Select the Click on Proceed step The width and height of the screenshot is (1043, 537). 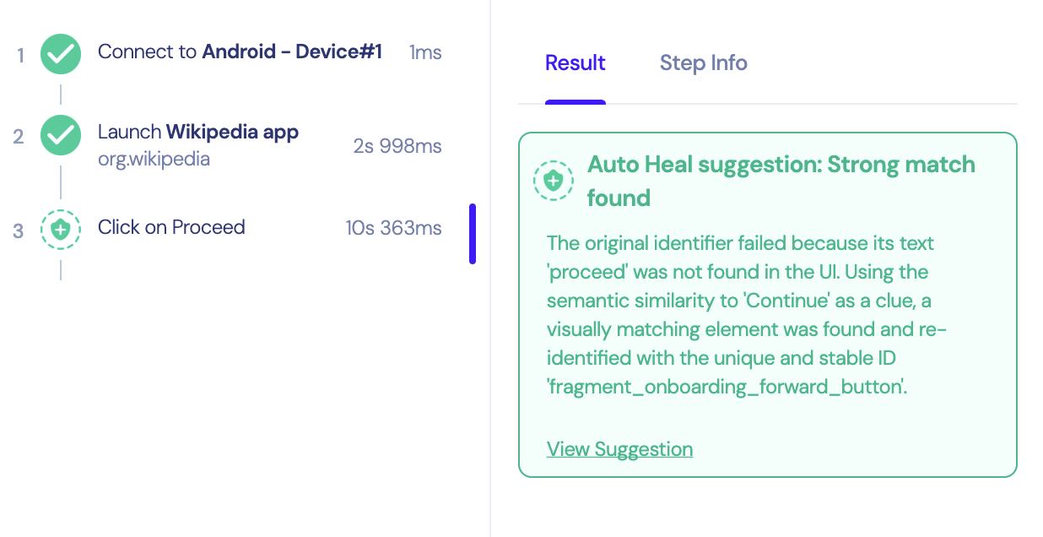tap(171, 227)
